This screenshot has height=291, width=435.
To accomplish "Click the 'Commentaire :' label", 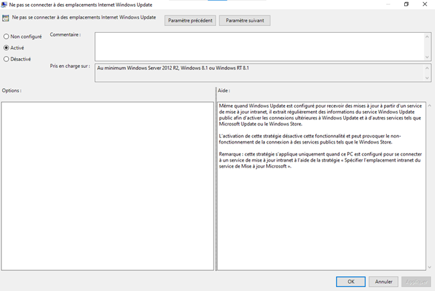I will click(x=65, y=35).
